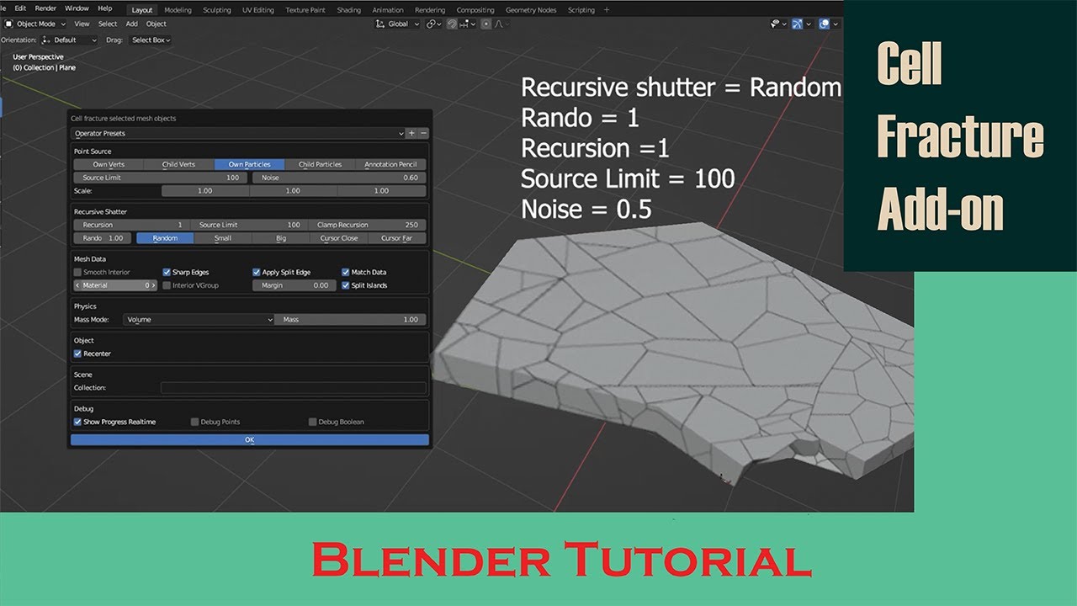This screenshot has width=1077, height=606.
Task: Select Annotation Pencil point source
Action: tap(390, 165)
